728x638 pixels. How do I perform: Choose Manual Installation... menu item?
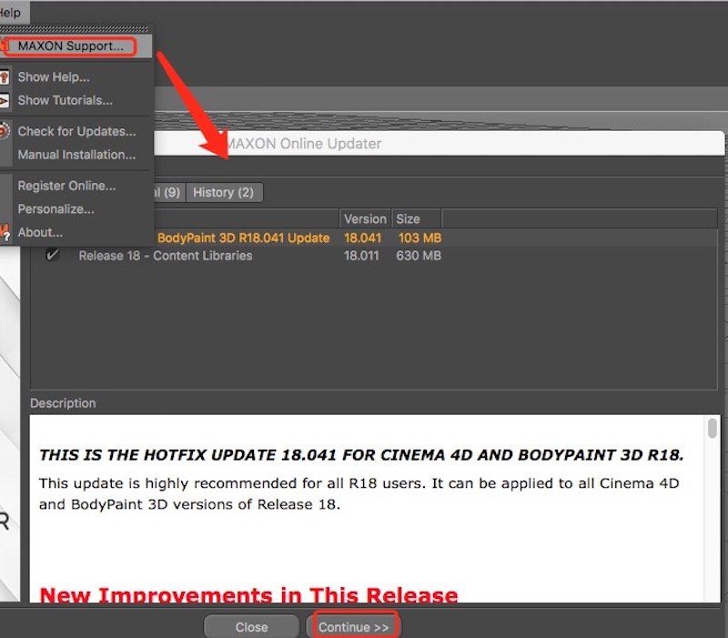point(76,155)
